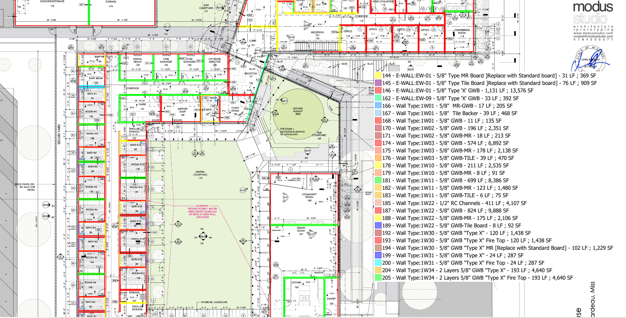Image resolution: width=626 pixels, height=318 pixels.
Task: Click legend row '162 - E-WALL:EW-09 - 33 LF ; 392 SF'
Action: tap(447, 98)
